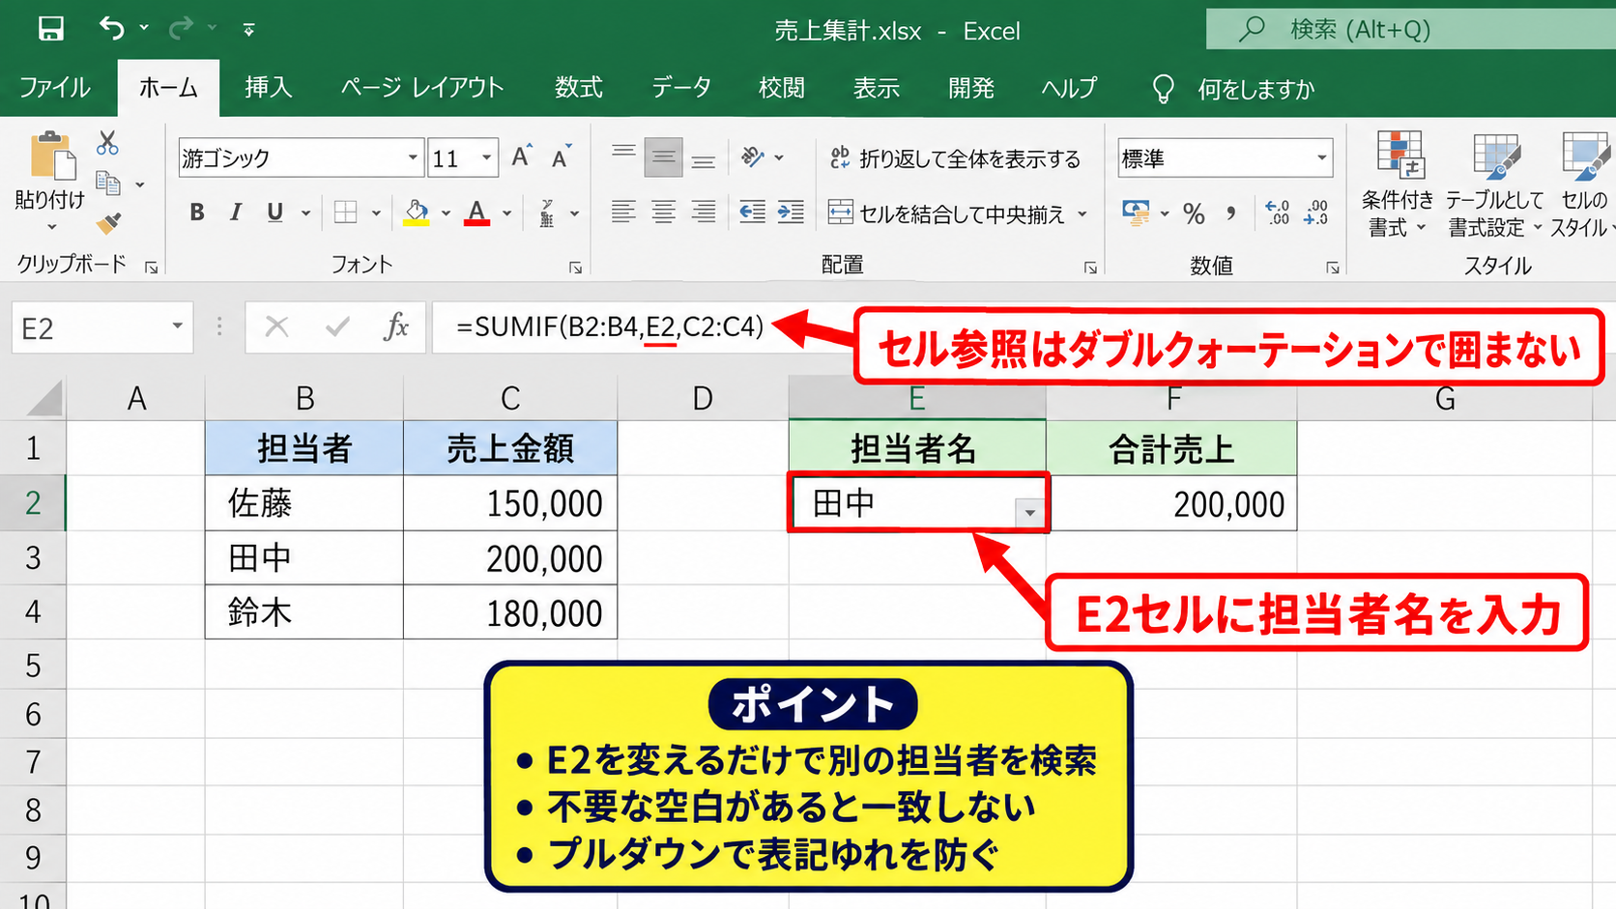1616x909 pixels.
Task: Apply percent style format
Action: coord(1195,213)
